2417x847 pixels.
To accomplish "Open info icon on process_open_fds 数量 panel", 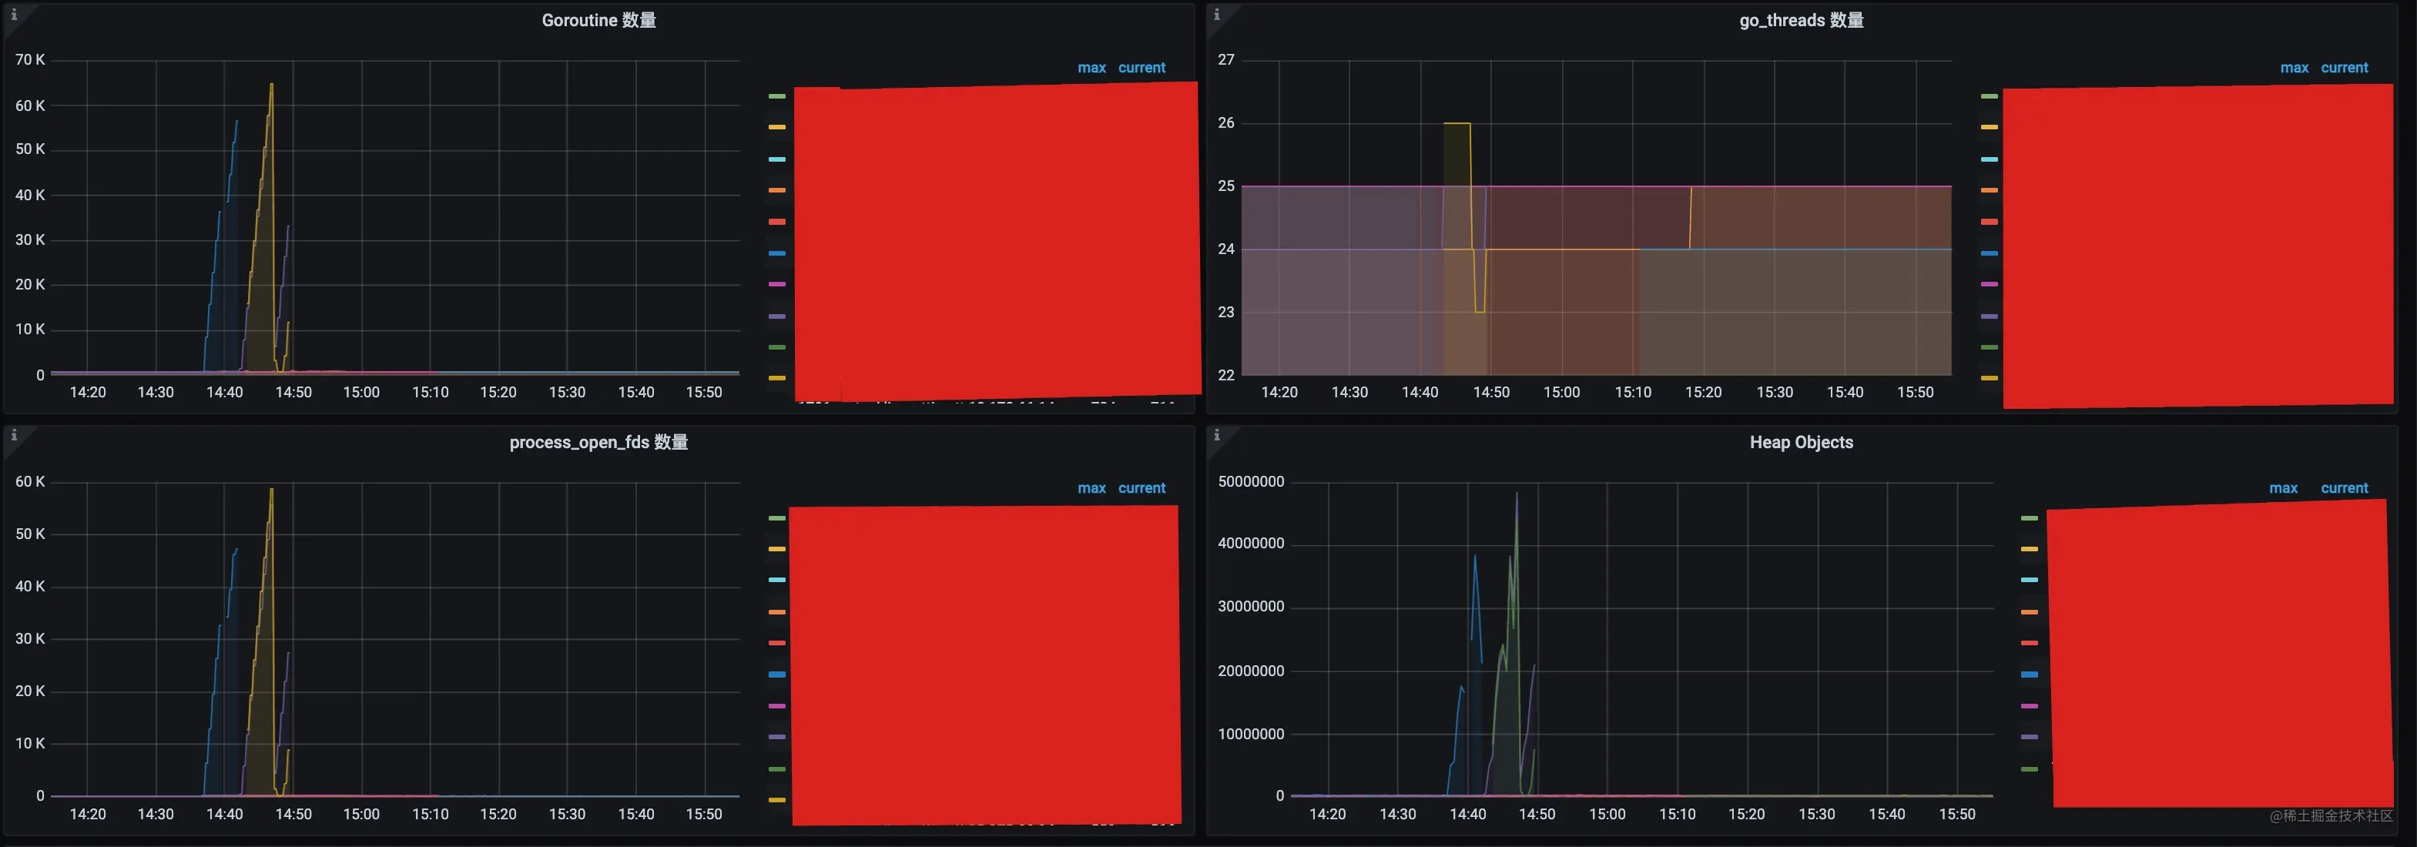I will [13, 435].
